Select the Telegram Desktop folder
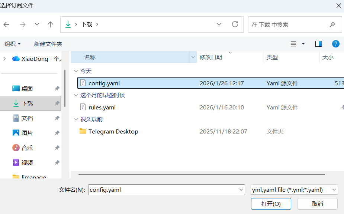The height and width of the screenshot is (214, 344). [113, 131]
